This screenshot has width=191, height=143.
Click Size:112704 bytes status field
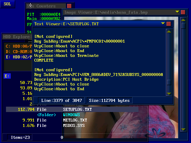[110, 100]
